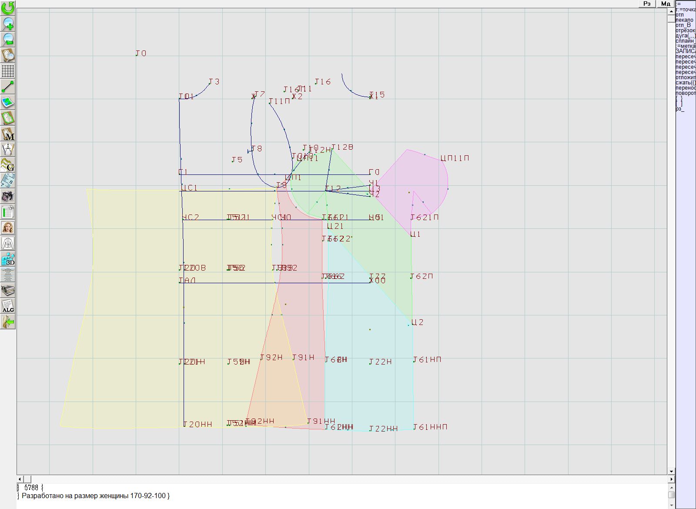Open the compass measurement tool
696x509 pixels.
coord(8,149)
